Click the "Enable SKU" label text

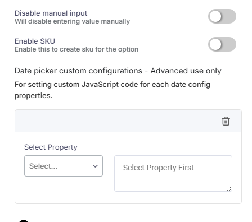[x=35, y=41]
